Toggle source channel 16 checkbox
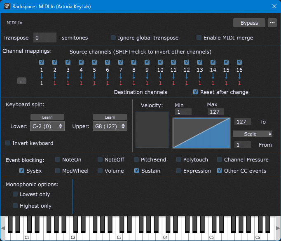Viewport: 281px width, 241px height. pos(239,62)
